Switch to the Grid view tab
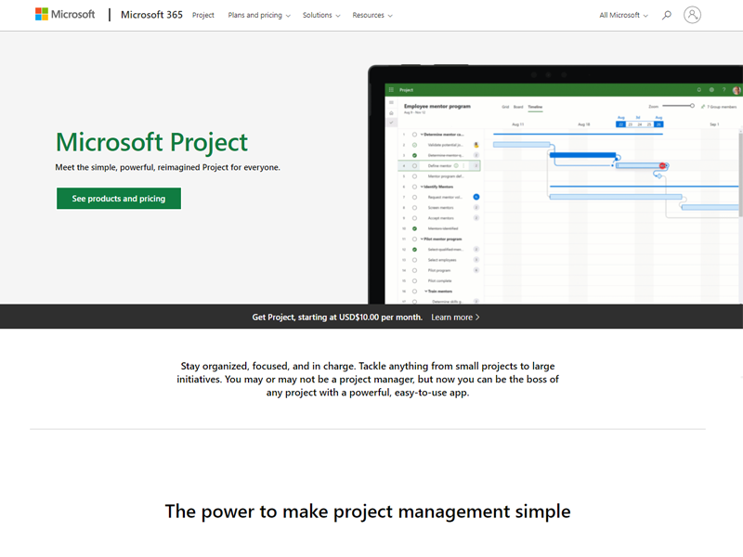The height and width of the screenshot is (557, 743). (505, 107)
